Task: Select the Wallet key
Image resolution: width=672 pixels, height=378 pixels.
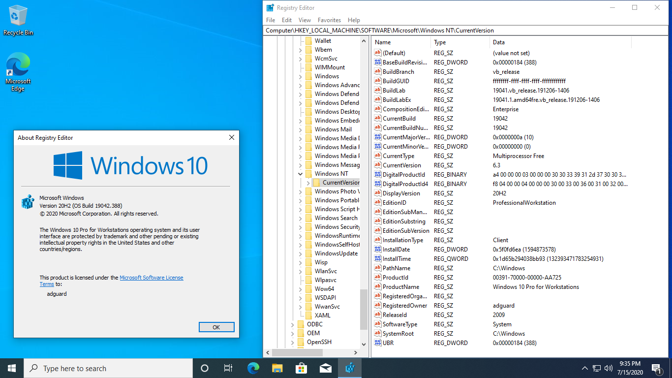Action: coord(323,41)
